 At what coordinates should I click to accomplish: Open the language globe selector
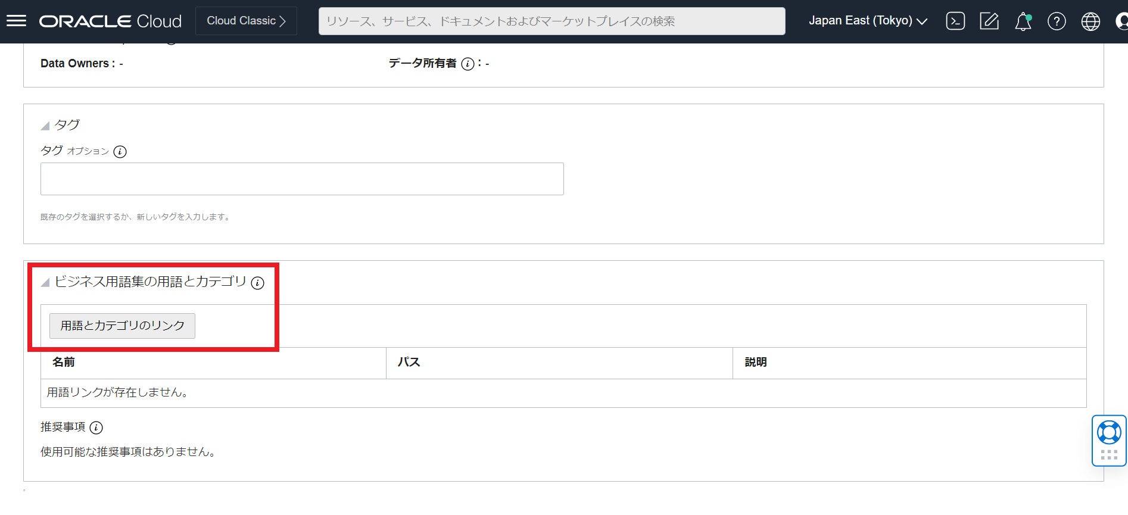coord(1090,21)
